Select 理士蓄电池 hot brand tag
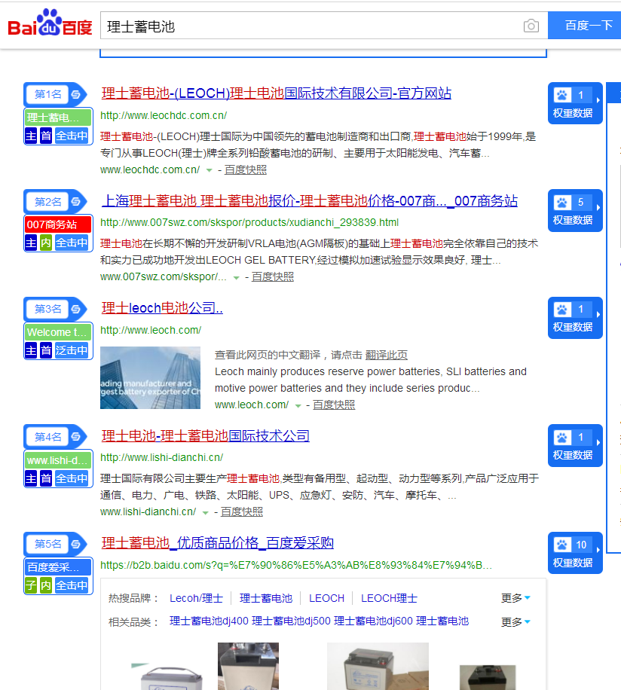Image resolution: width=621 pixels, height=690 pixels. pyautogui.click(x=266, y=598)
